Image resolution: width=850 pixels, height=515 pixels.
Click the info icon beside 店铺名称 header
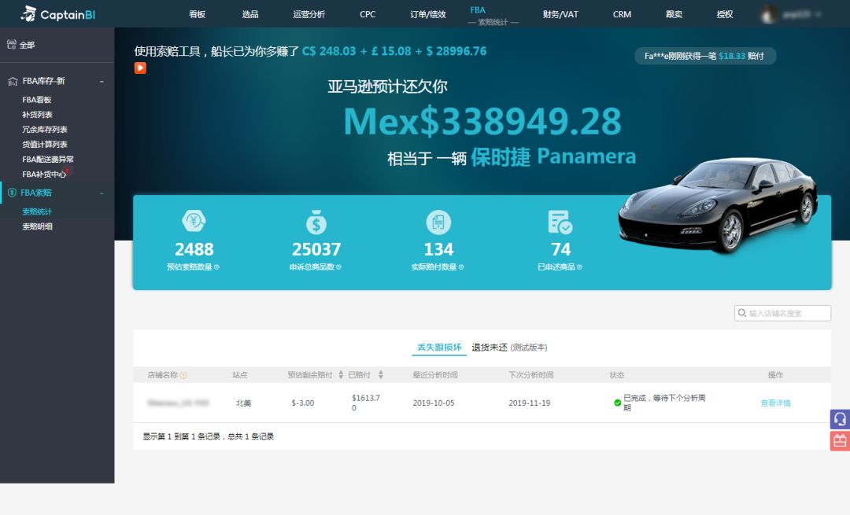[183, 375]
